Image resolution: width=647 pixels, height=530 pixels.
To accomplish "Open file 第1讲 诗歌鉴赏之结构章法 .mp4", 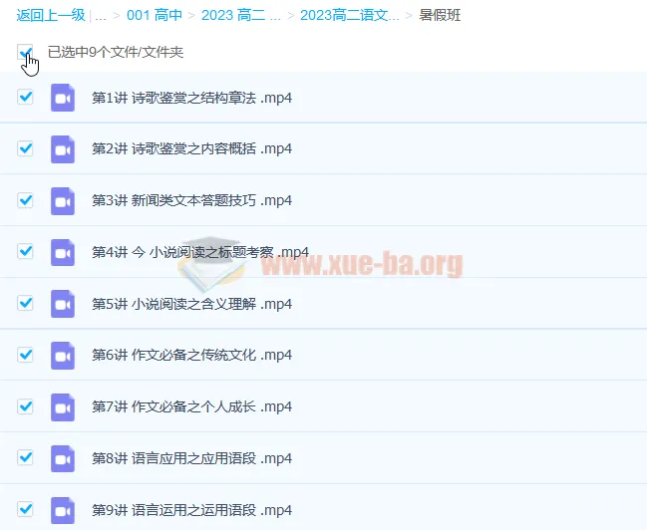I will (191, 99).
